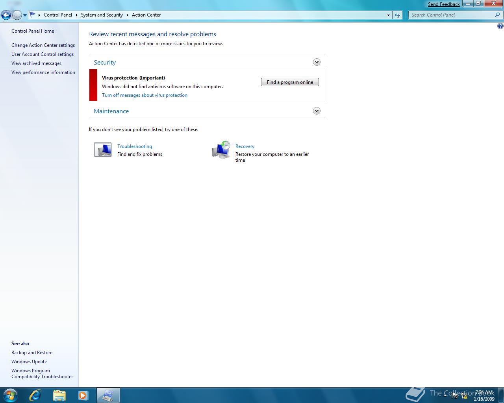Click the search magnifier icon
Image resolution: width=504 pixels, height=403 pixels.
pos(498,15)
